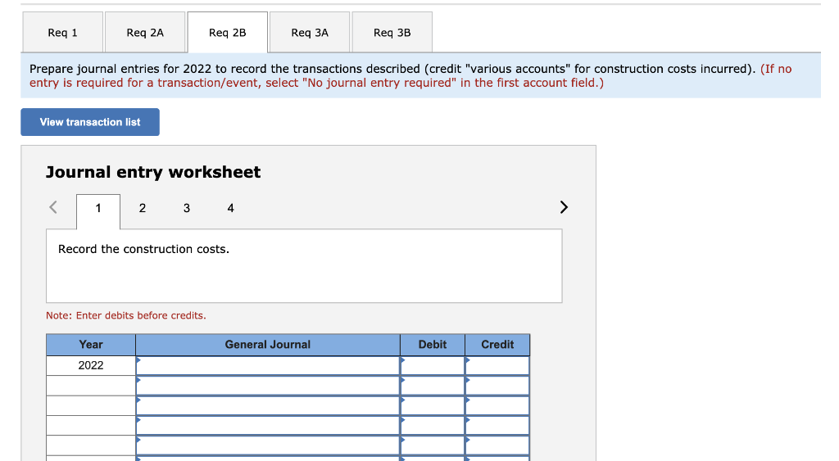Open General Journal dropdown in 2022 row

[x=268, y=366]
